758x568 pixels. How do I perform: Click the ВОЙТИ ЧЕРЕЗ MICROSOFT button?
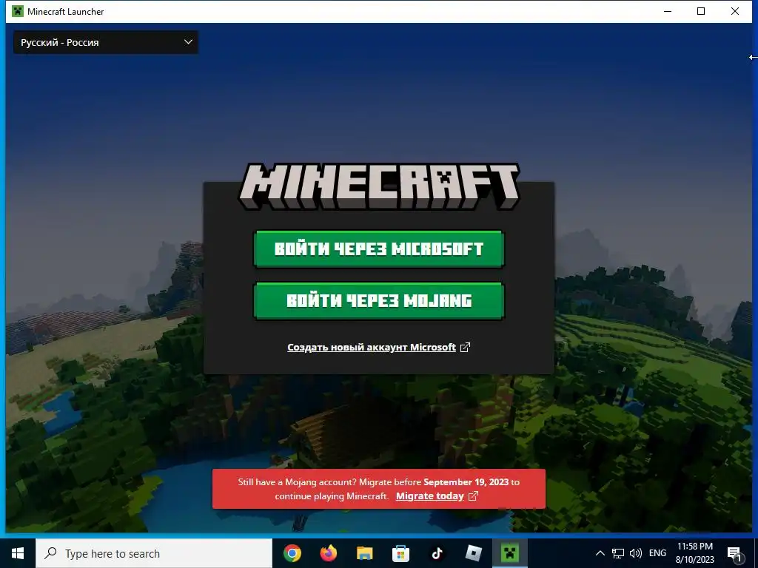(x=379, y=248)
